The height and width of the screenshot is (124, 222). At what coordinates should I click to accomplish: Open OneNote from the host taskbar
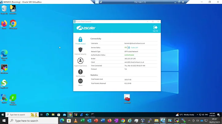[x=116, y=121]
